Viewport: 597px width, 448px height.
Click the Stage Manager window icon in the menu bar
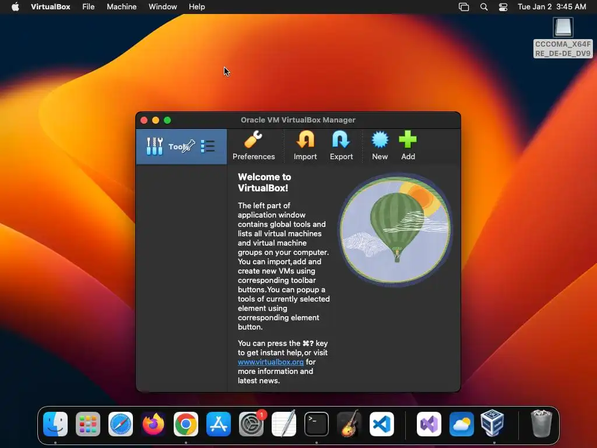pyautogui.click(x=463, y=7)
